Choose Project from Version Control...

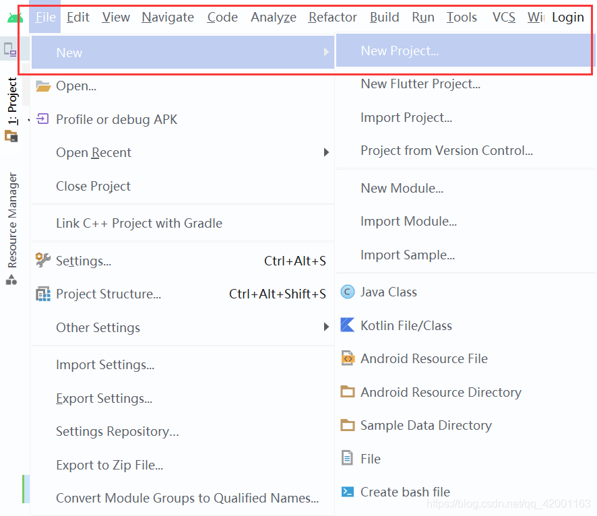click(466, 150)
